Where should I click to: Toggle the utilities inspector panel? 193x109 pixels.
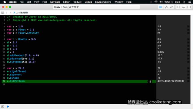coord(189,7)
